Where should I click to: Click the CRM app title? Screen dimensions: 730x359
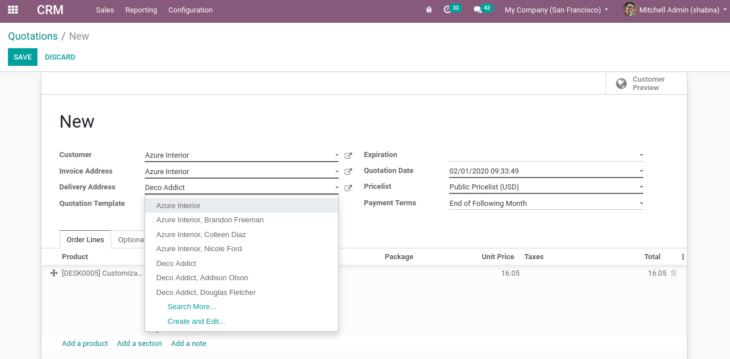click(x=50, y=10)
